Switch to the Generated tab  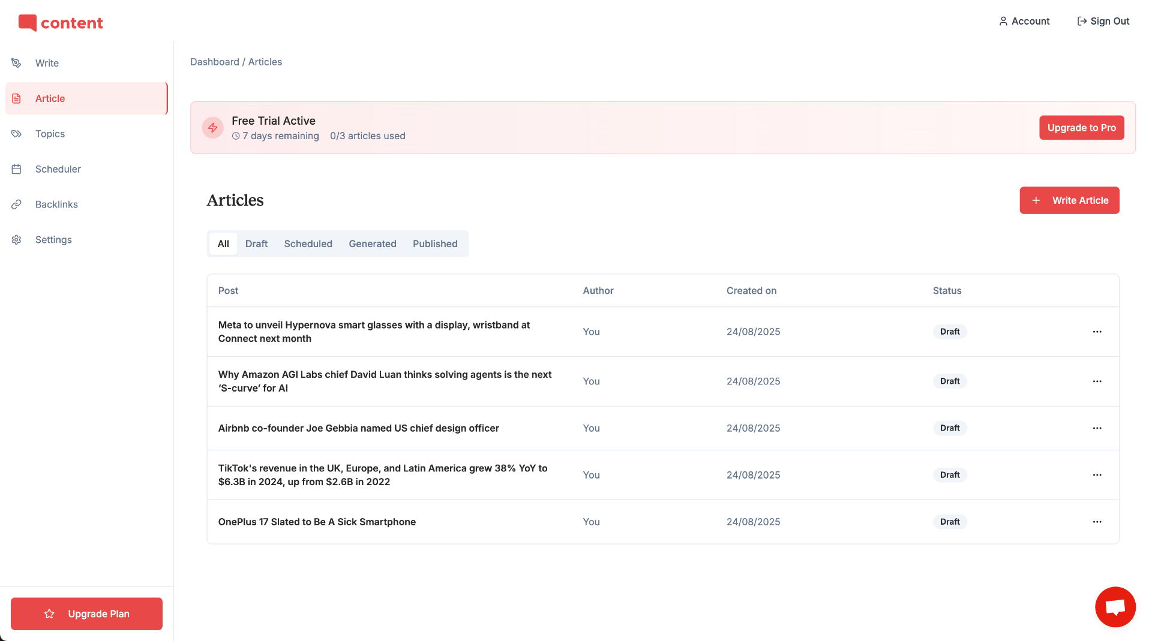[x=373, y=243]
